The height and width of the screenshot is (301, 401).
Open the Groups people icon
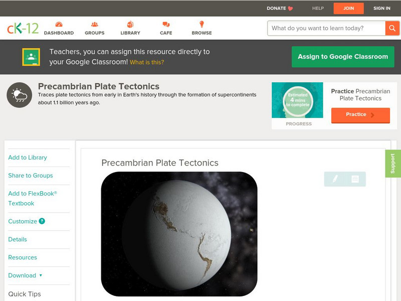pyautogui.click(x=95, y=25)
